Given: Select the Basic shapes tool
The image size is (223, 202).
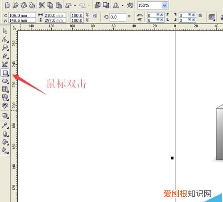Looking at the screenshot, I should [5, 98].
